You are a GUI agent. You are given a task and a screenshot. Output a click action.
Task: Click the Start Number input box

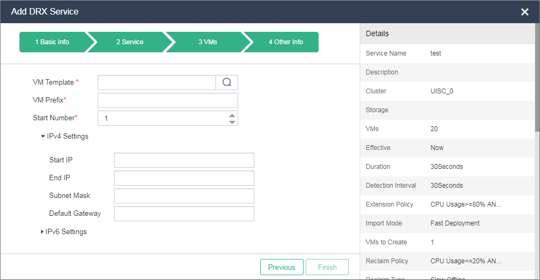coord(162,118)
